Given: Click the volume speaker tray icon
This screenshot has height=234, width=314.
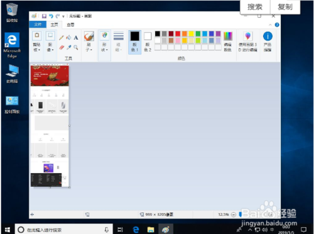Looking at the screenshot, I should (x=264, y=230).
